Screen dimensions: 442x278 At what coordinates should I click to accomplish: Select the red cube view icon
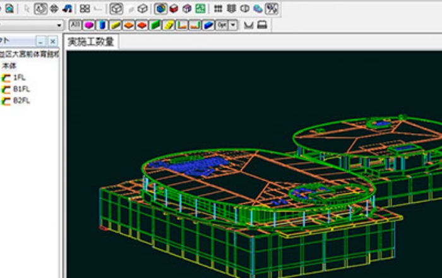[x=173, y=9]
